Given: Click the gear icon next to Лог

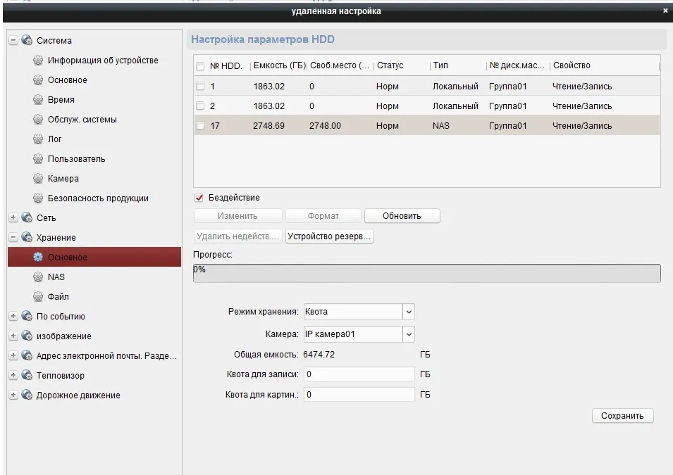Looking at the screenshot, I should tap(38, 139).
